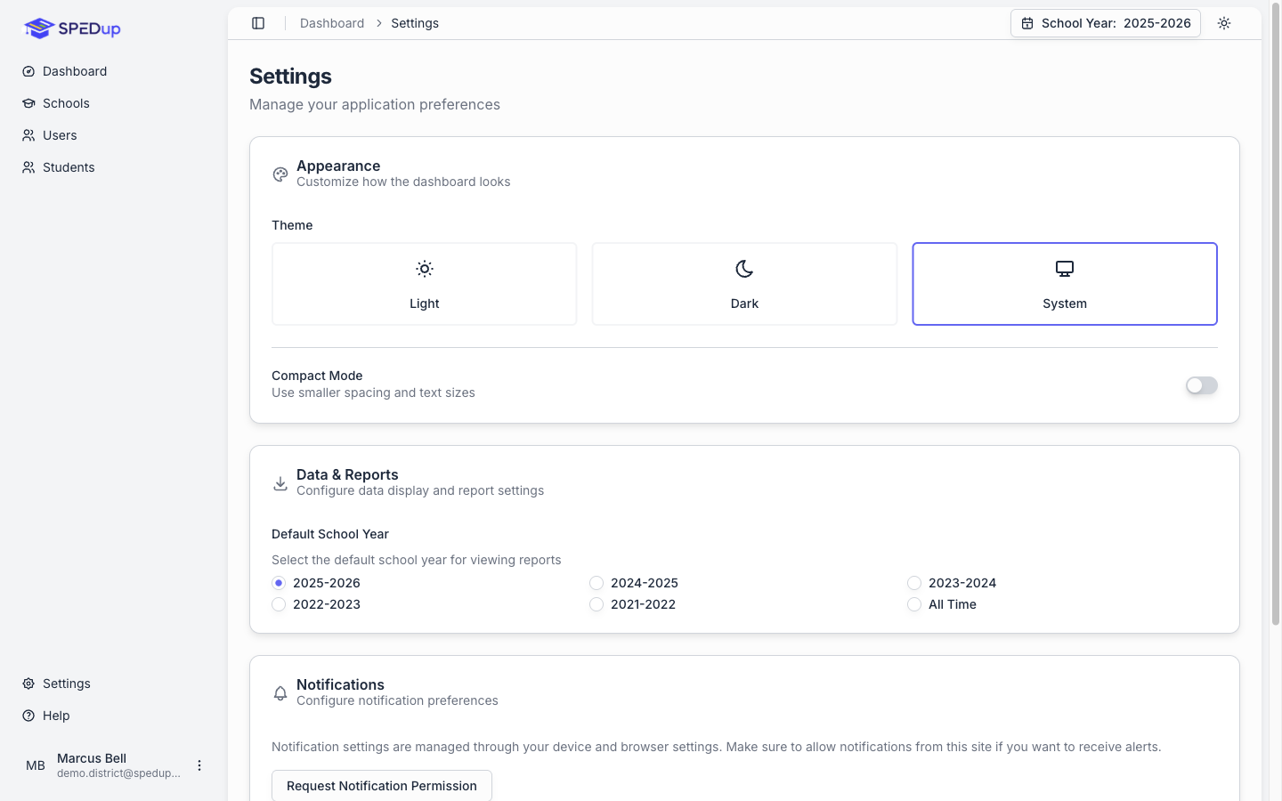Viewport: 1282px width, 801px height.
Task: Click the sun icon in Light theme card
Action: click(x=425, y=269)
